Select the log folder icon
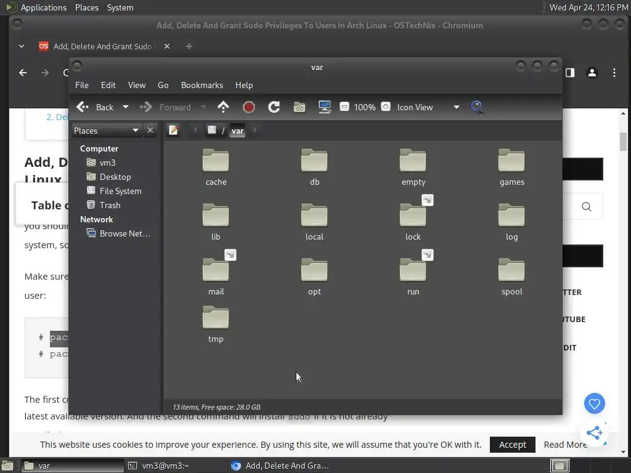This screenshot has width=631, height=473. 511,215
